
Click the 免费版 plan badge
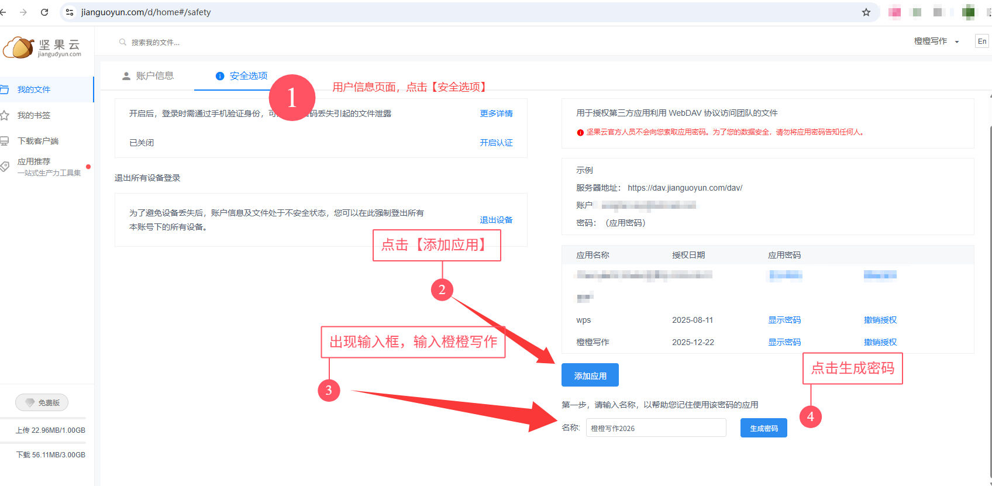point(42,402)
